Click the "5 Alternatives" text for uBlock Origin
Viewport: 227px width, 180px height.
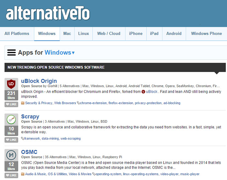point(70,86)
